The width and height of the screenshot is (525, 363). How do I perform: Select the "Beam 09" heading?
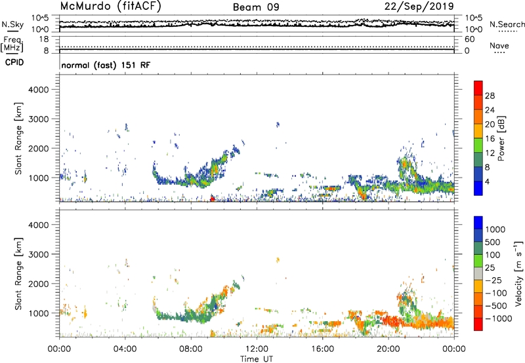pos(256,7)
